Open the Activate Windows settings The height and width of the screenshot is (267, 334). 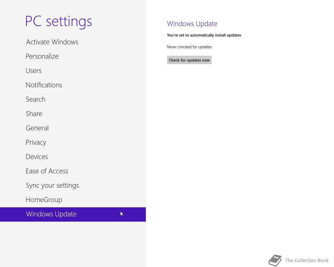[73, 42]
